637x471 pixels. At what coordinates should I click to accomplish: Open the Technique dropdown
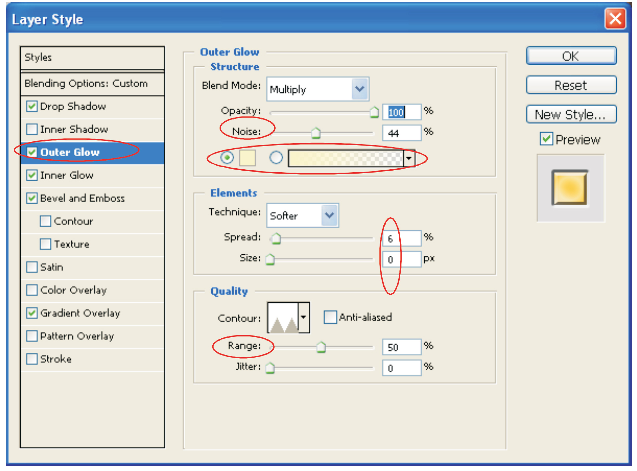pyautogui.click(x=330, y=216)
